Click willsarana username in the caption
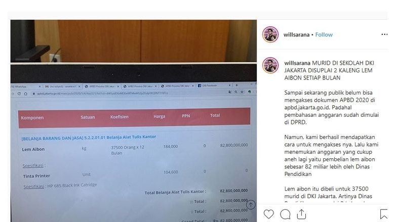 point(297,63)
